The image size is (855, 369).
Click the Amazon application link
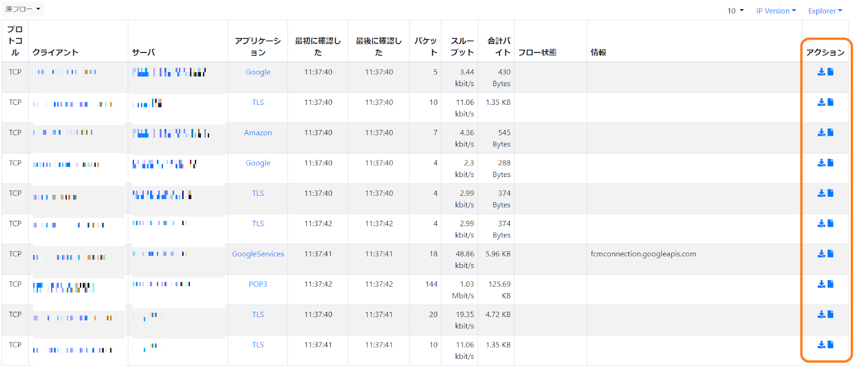[258, 133]
